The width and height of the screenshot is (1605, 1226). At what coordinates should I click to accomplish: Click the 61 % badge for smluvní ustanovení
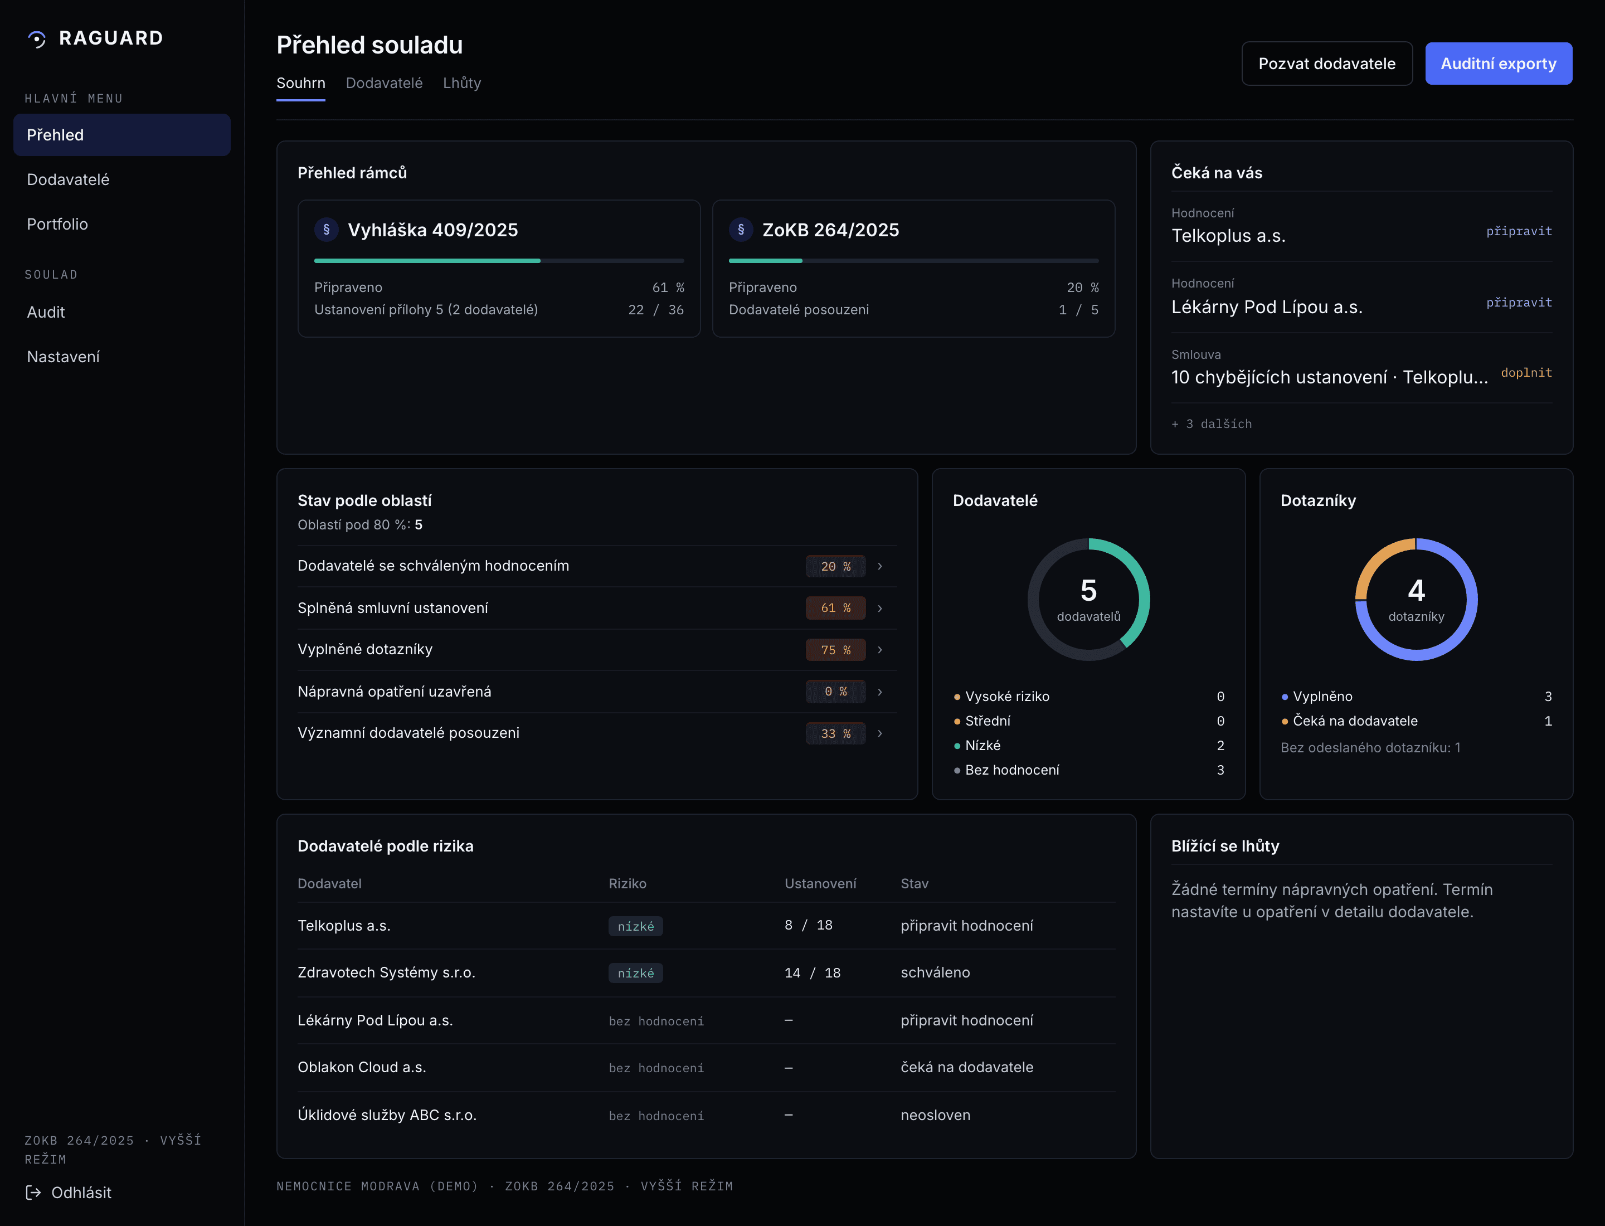tap(836, 608)
